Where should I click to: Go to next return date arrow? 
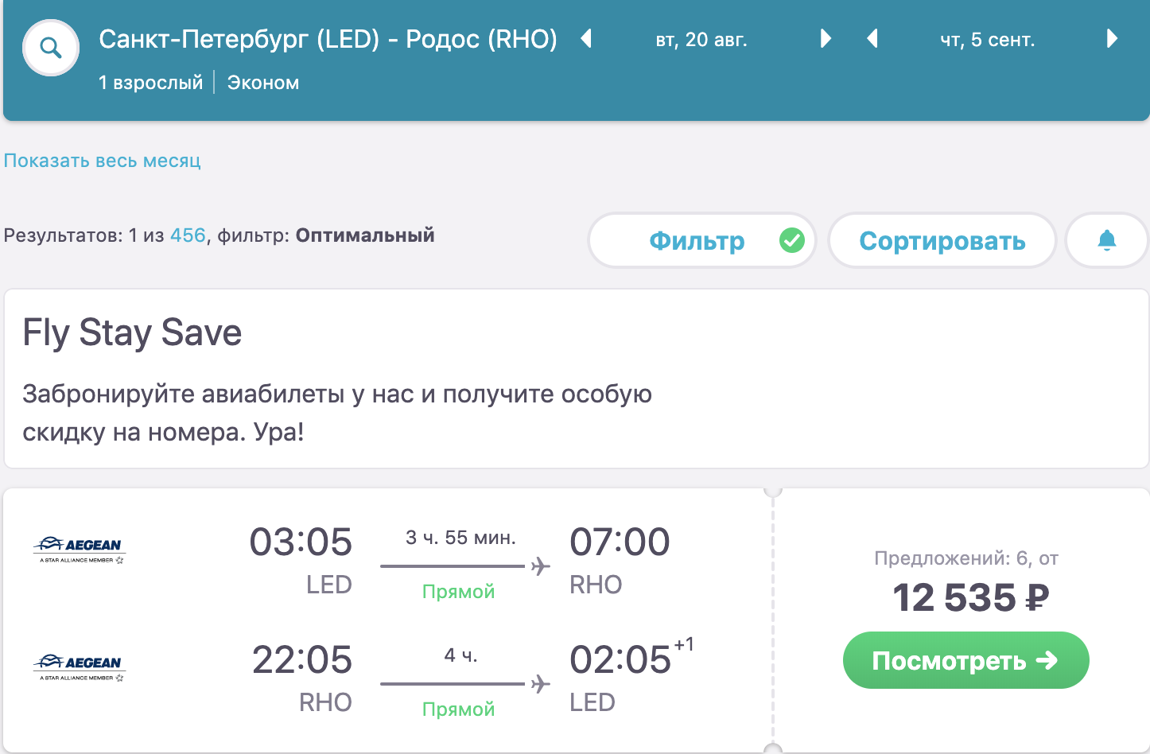pyautogui.click(x=1112, y=38)
